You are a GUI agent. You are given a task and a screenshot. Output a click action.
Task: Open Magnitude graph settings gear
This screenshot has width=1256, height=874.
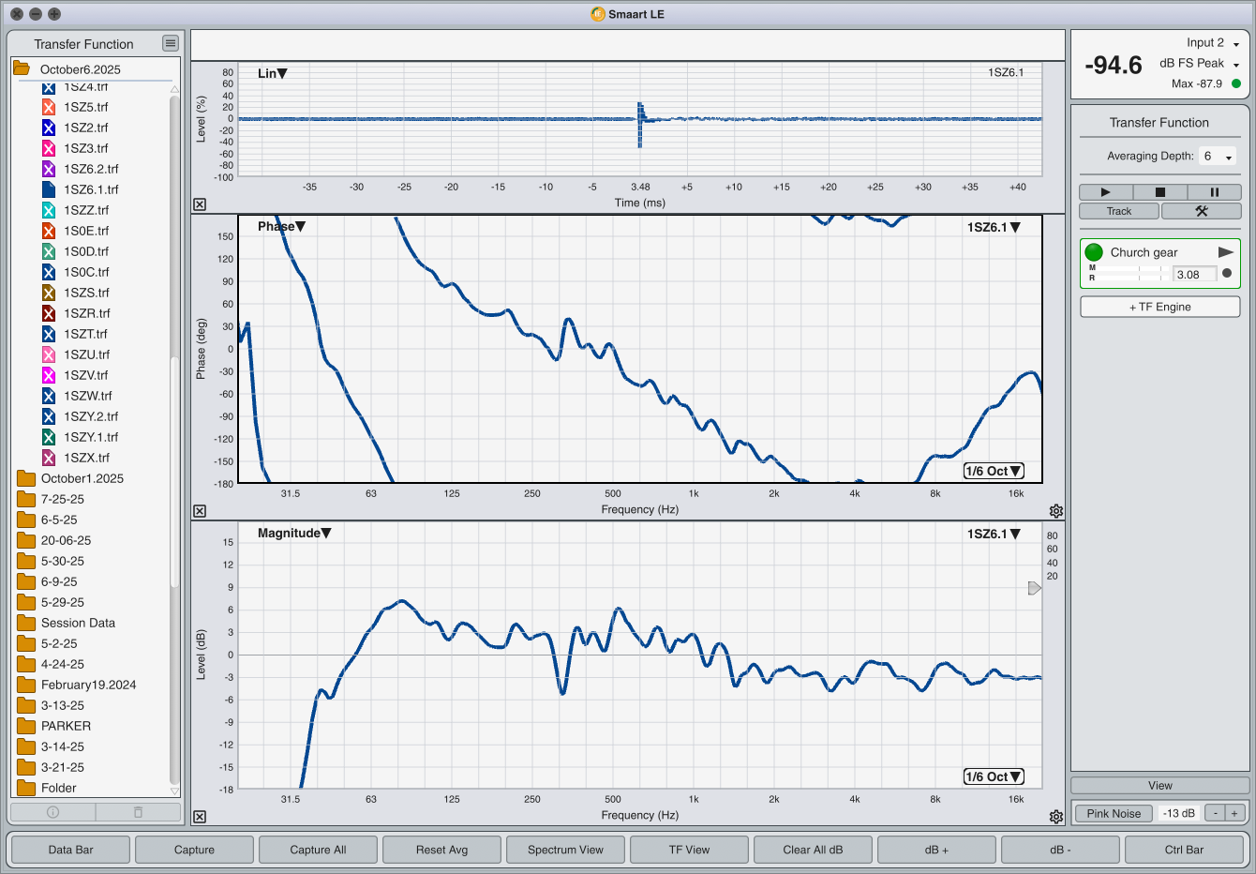pos(1056,817)
